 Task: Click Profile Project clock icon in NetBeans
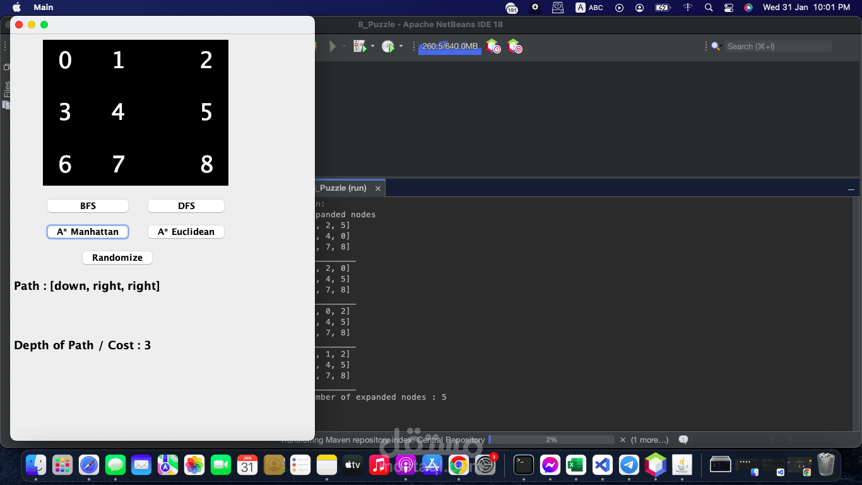coord(387,46)
